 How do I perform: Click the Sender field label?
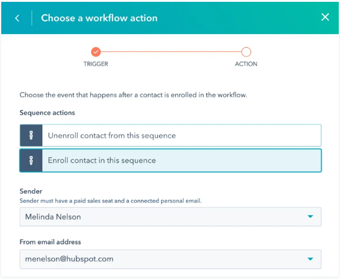click(x=31, y=191)
